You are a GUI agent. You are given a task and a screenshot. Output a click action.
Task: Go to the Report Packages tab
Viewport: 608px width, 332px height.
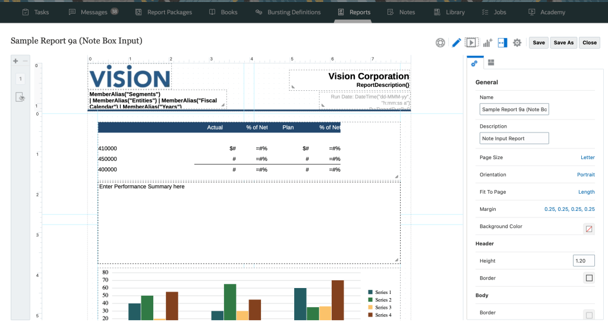click(163, 12)
